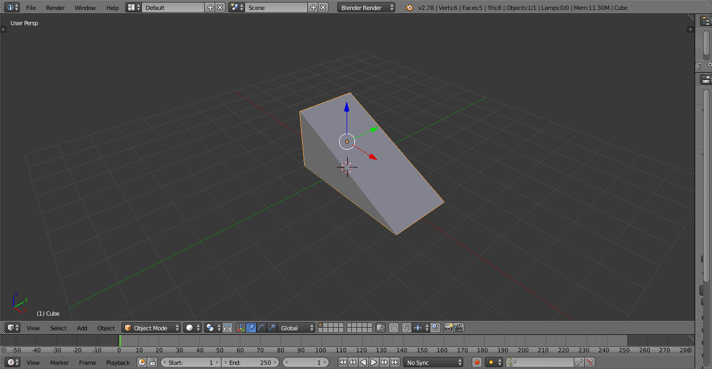This screenshot has height=369, width=712.
Task: Click the OpenGL render image camera icon
Action: [x=449, y=328]
